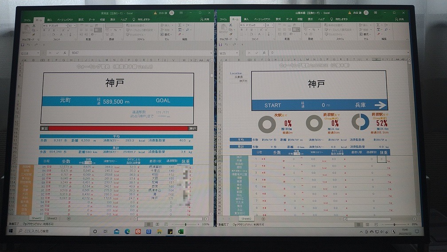Switch left window to Page Layout view
The width and height of the screenshot is (447, 252).
tap(157, 224)
